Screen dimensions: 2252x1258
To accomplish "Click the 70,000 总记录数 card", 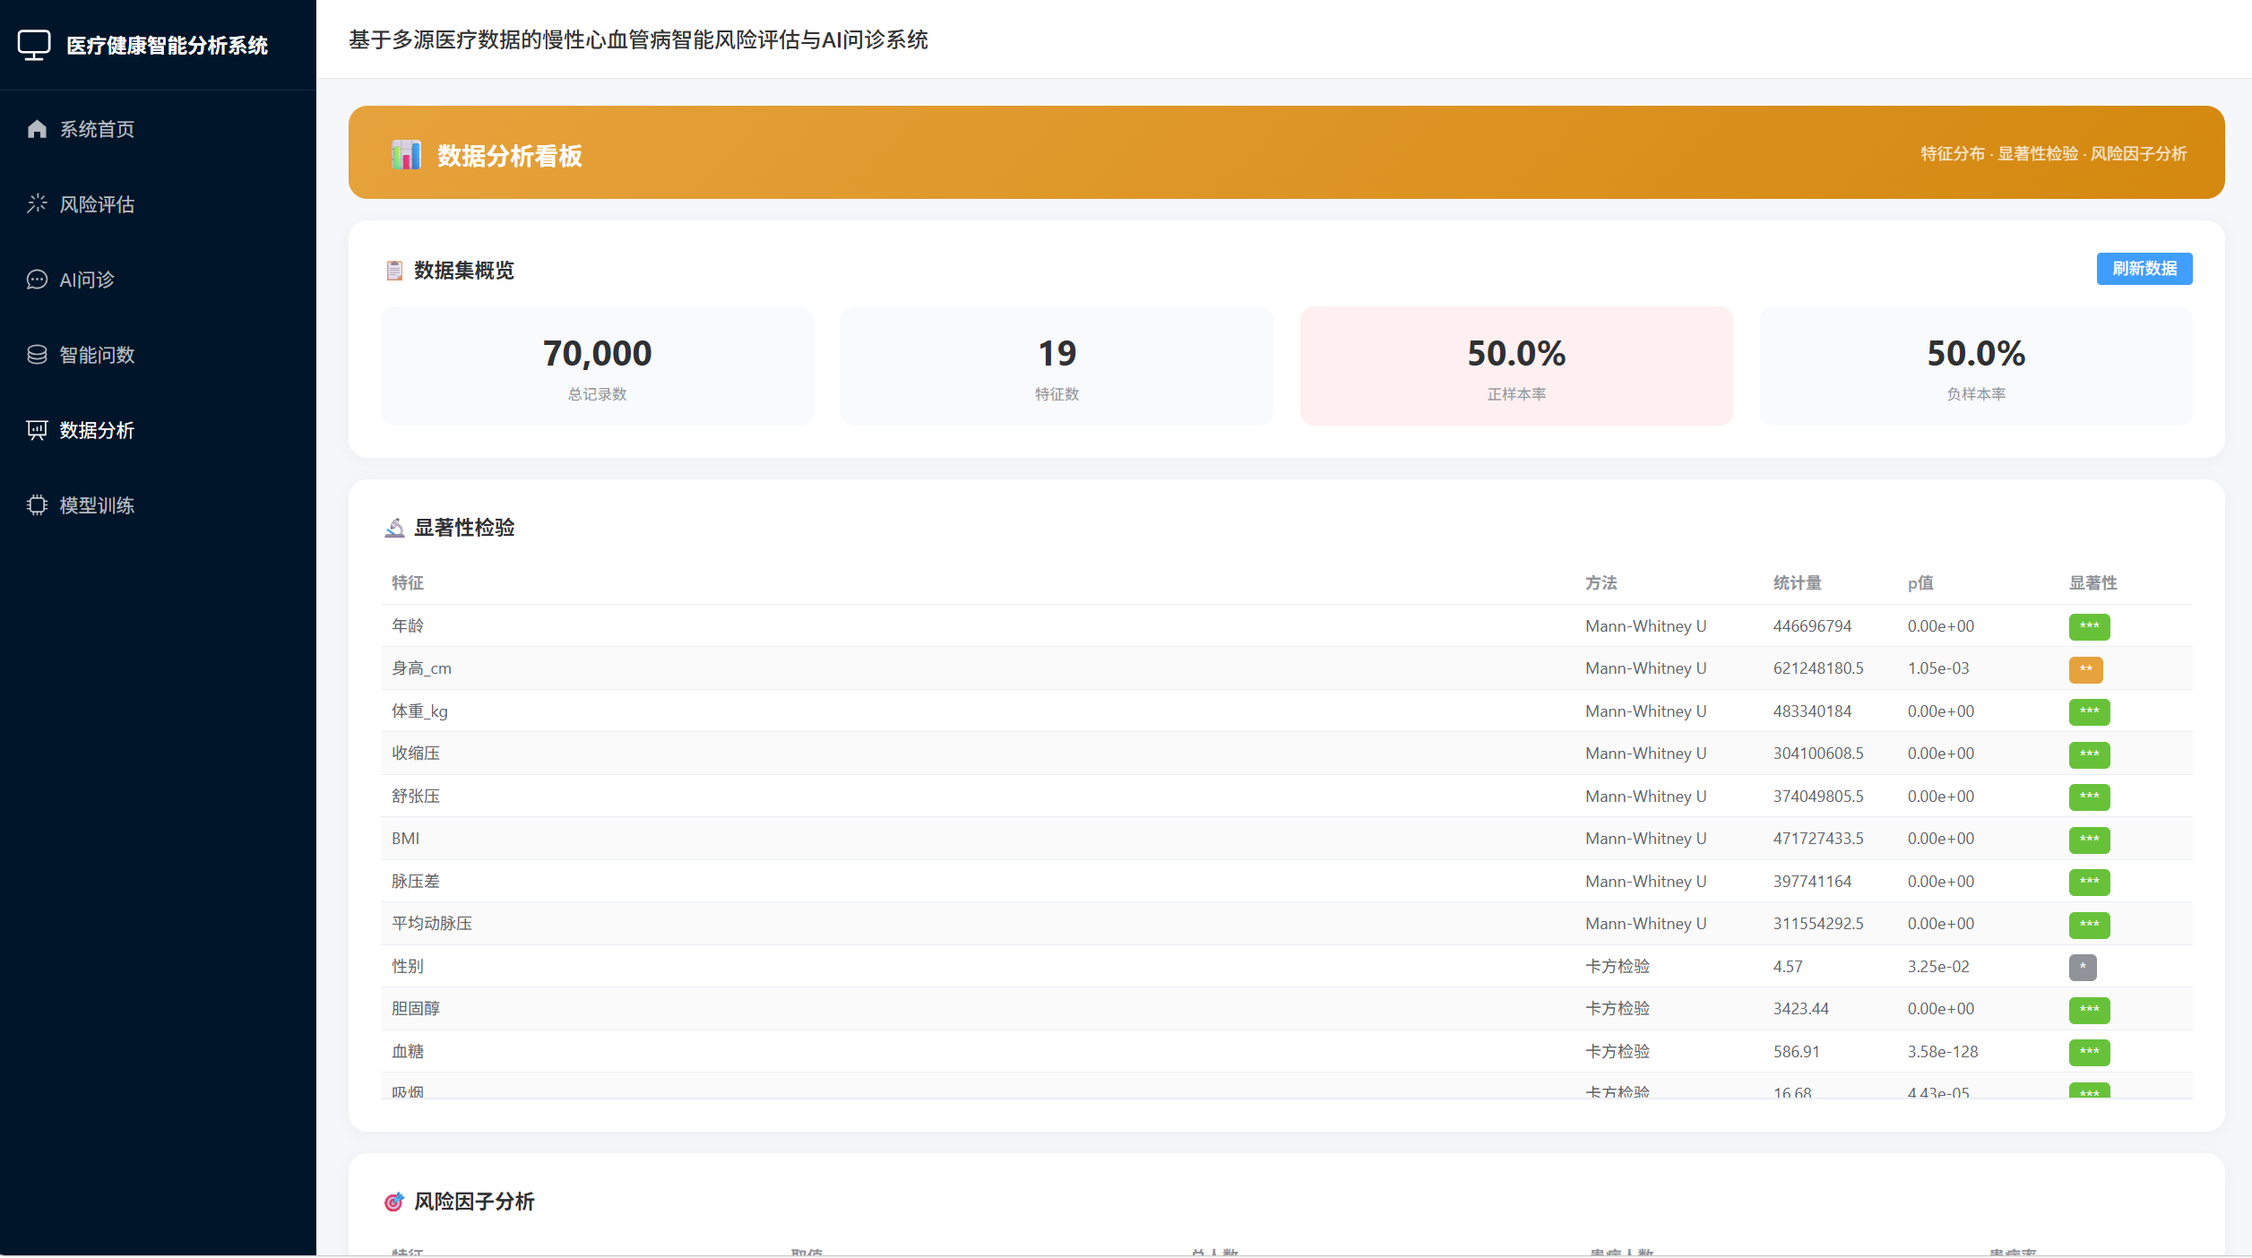I will coord(597,366).
